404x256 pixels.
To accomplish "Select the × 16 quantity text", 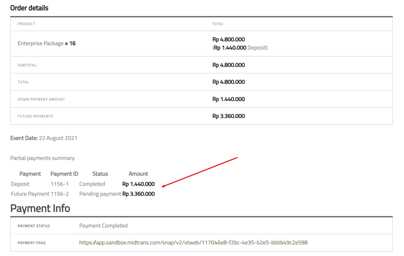I will (70, 43).
